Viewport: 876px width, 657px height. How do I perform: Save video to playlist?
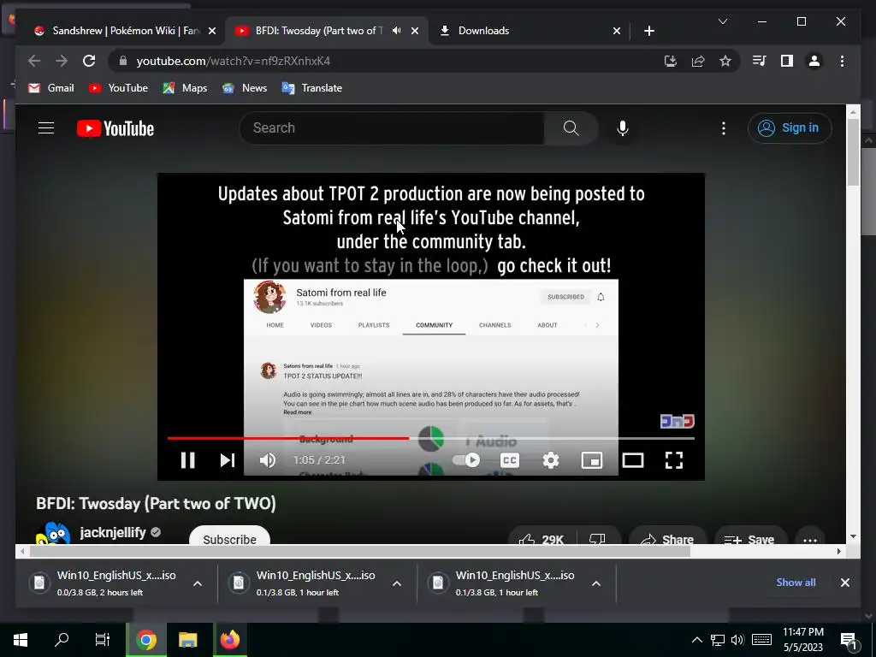[x=750, y=536]
